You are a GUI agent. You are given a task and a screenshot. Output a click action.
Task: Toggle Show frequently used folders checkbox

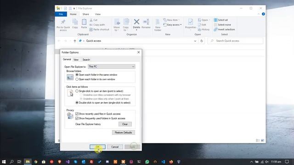tap(77, 118)
